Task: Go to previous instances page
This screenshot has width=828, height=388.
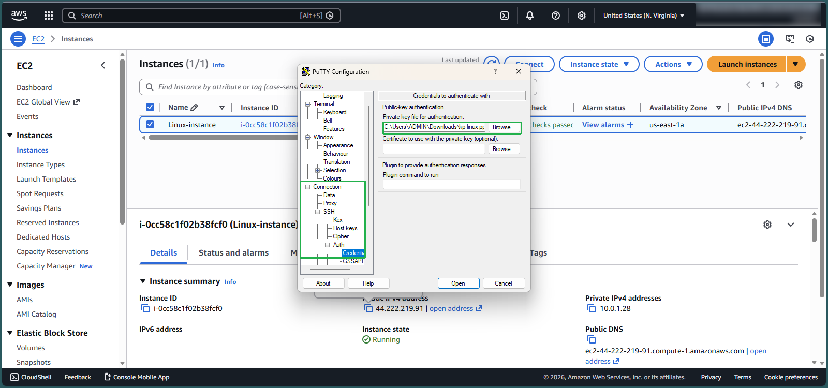Action: pos(748,85)
